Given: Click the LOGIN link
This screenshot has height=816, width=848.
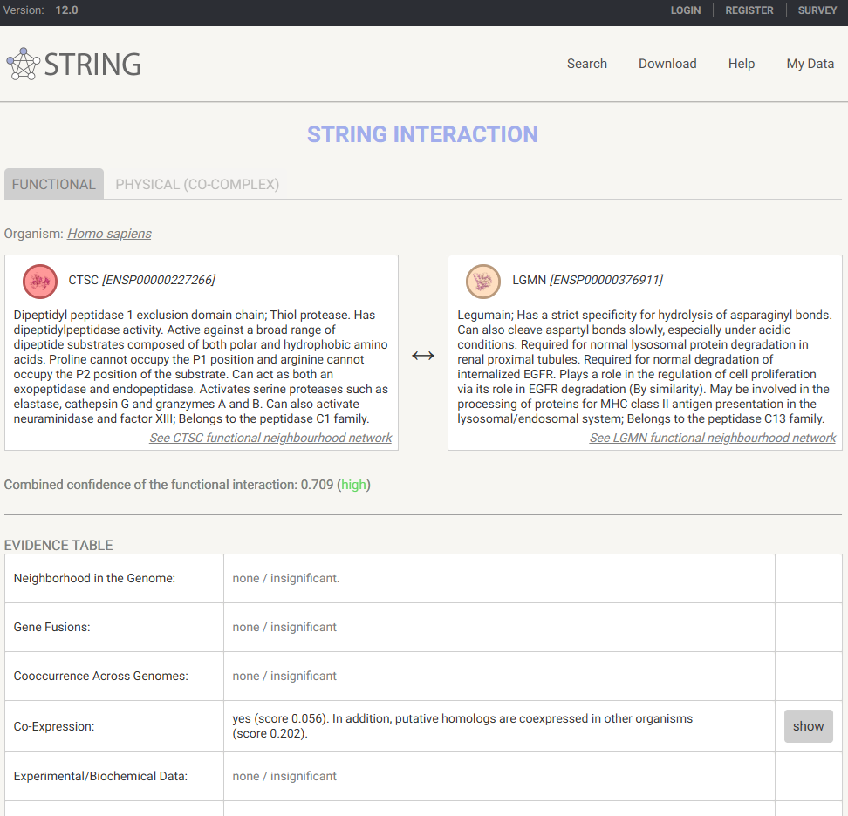Looking at the screenshot, I should pos(685,10).
